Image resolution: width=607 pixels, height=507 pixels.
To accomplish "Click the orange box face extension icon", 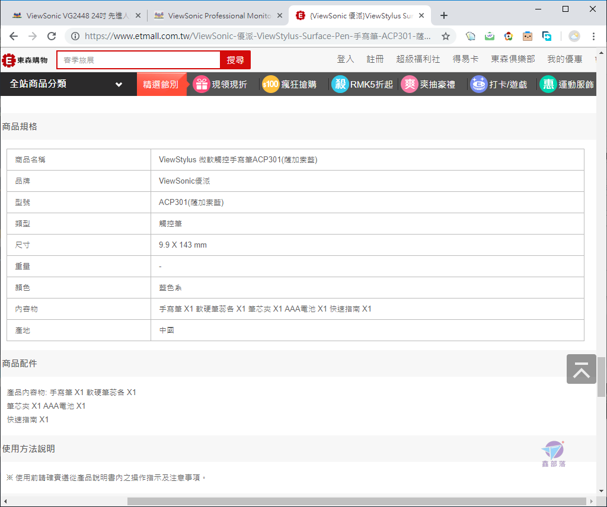I will coord(527,36).
